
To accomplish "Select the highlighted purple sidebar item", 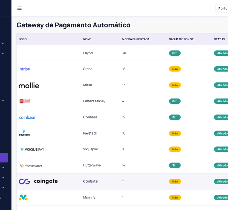I will [x=4, y=158].
